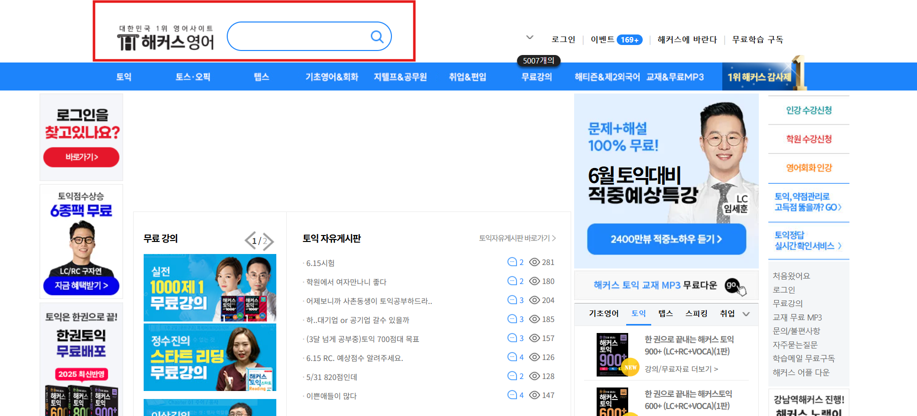Select the 토익 navigation menu
The height and width of the screenshot is (416, 917).
point(124,76)
